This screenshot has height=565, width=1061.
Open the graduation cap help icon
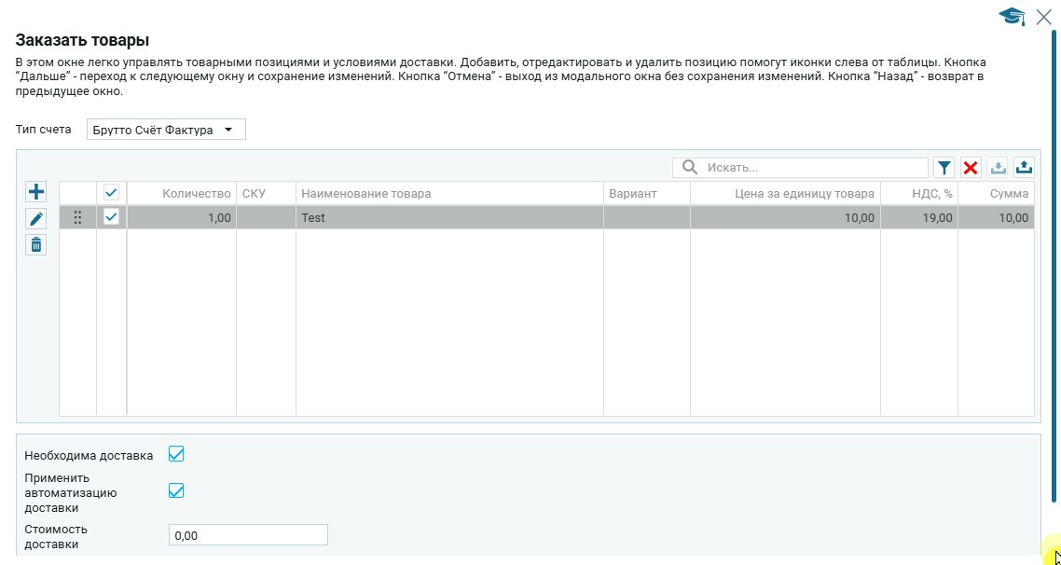click(x=1012, y=17)
